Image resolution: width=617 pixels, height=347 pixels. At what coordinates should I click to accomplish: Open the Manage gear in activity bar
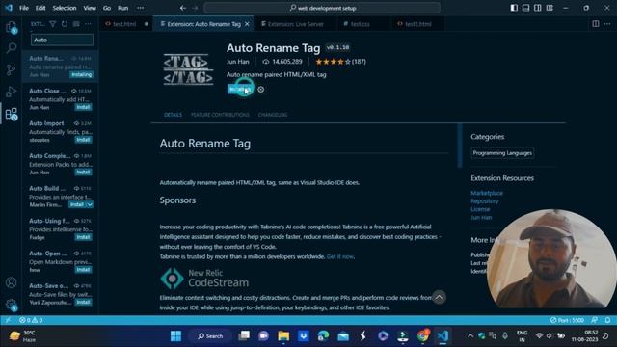pos(11,305)
